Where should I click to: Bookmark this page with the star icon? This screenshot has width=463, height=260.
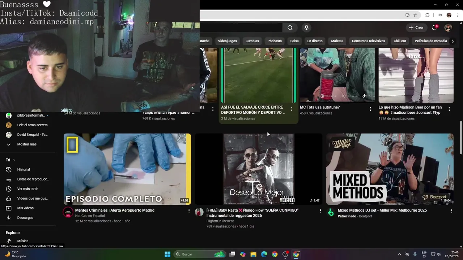[415, 15]
